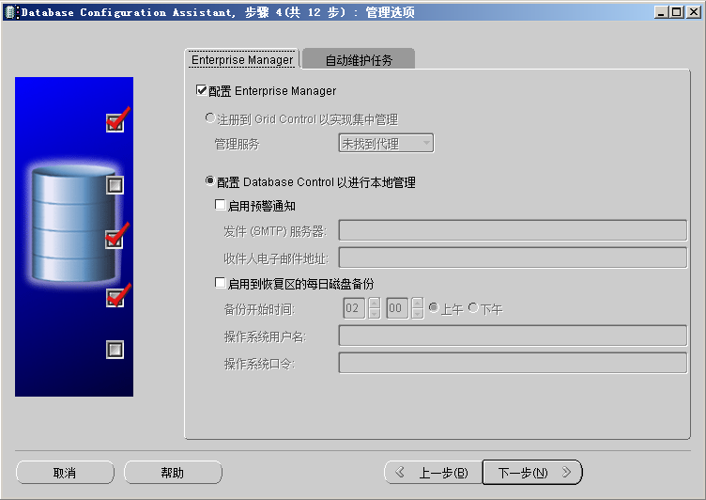Switch to the Enterprise Manager tab
Viewport: 706px width, 500px height.
click(x=242, y=59)
